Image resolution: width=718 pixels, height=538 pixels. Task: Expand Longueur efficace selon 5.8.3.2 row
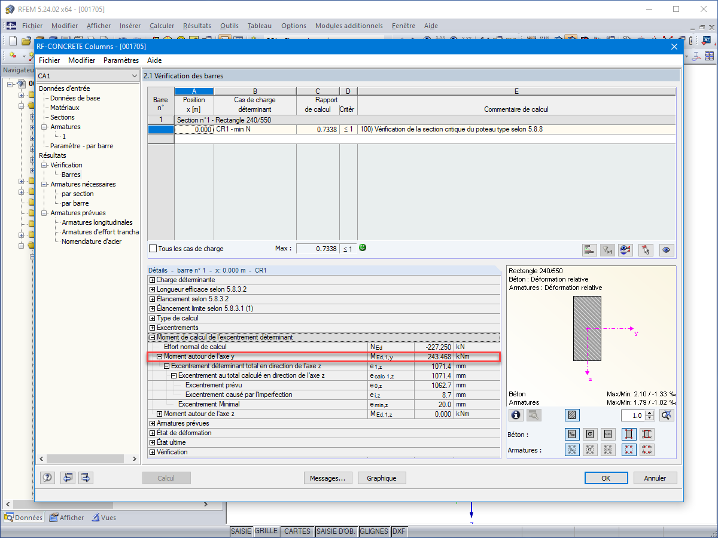click(152, 289)
